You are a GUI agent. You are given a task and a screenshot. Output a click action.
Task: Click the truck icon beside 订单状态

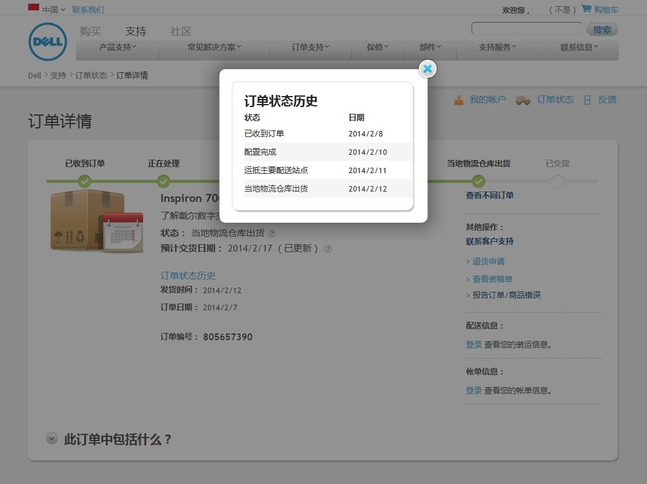tap(522, 99)
